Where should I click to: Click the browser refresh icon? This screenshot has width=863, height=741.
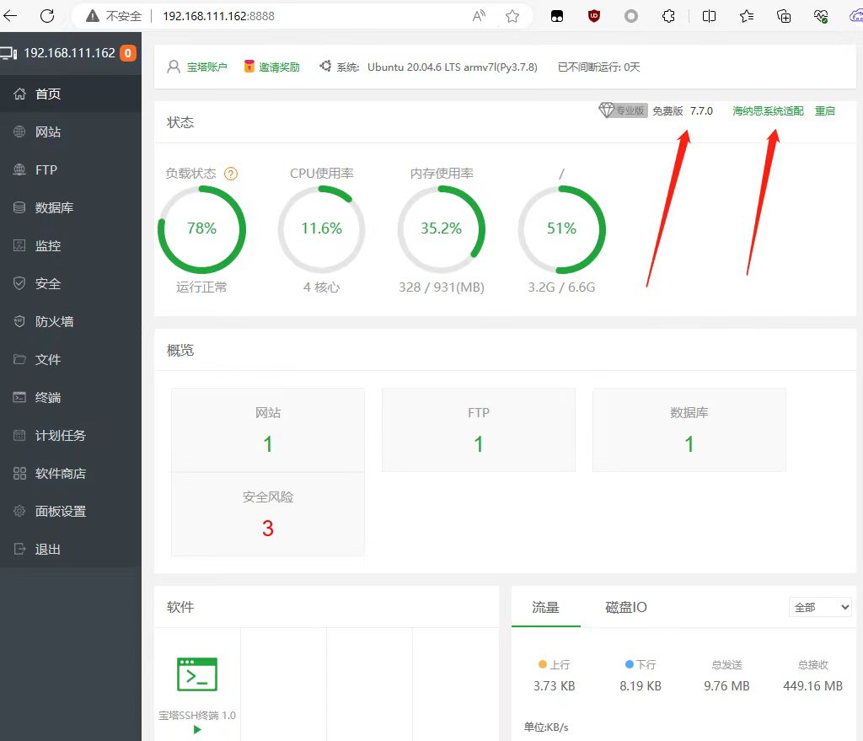point(47,16)
